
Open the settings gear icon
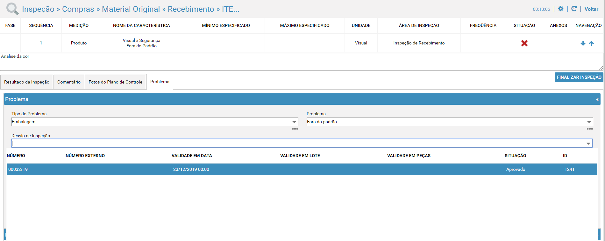(561, 9)
